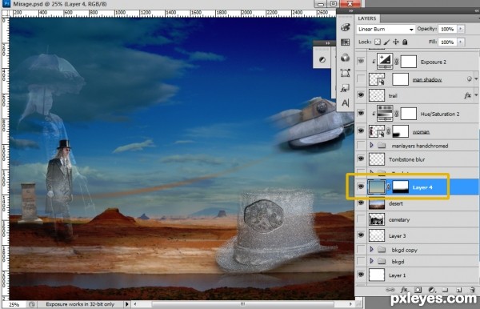Show the bkgd copy group
This screenshot has width=480, height=309.
pos(362,250)
